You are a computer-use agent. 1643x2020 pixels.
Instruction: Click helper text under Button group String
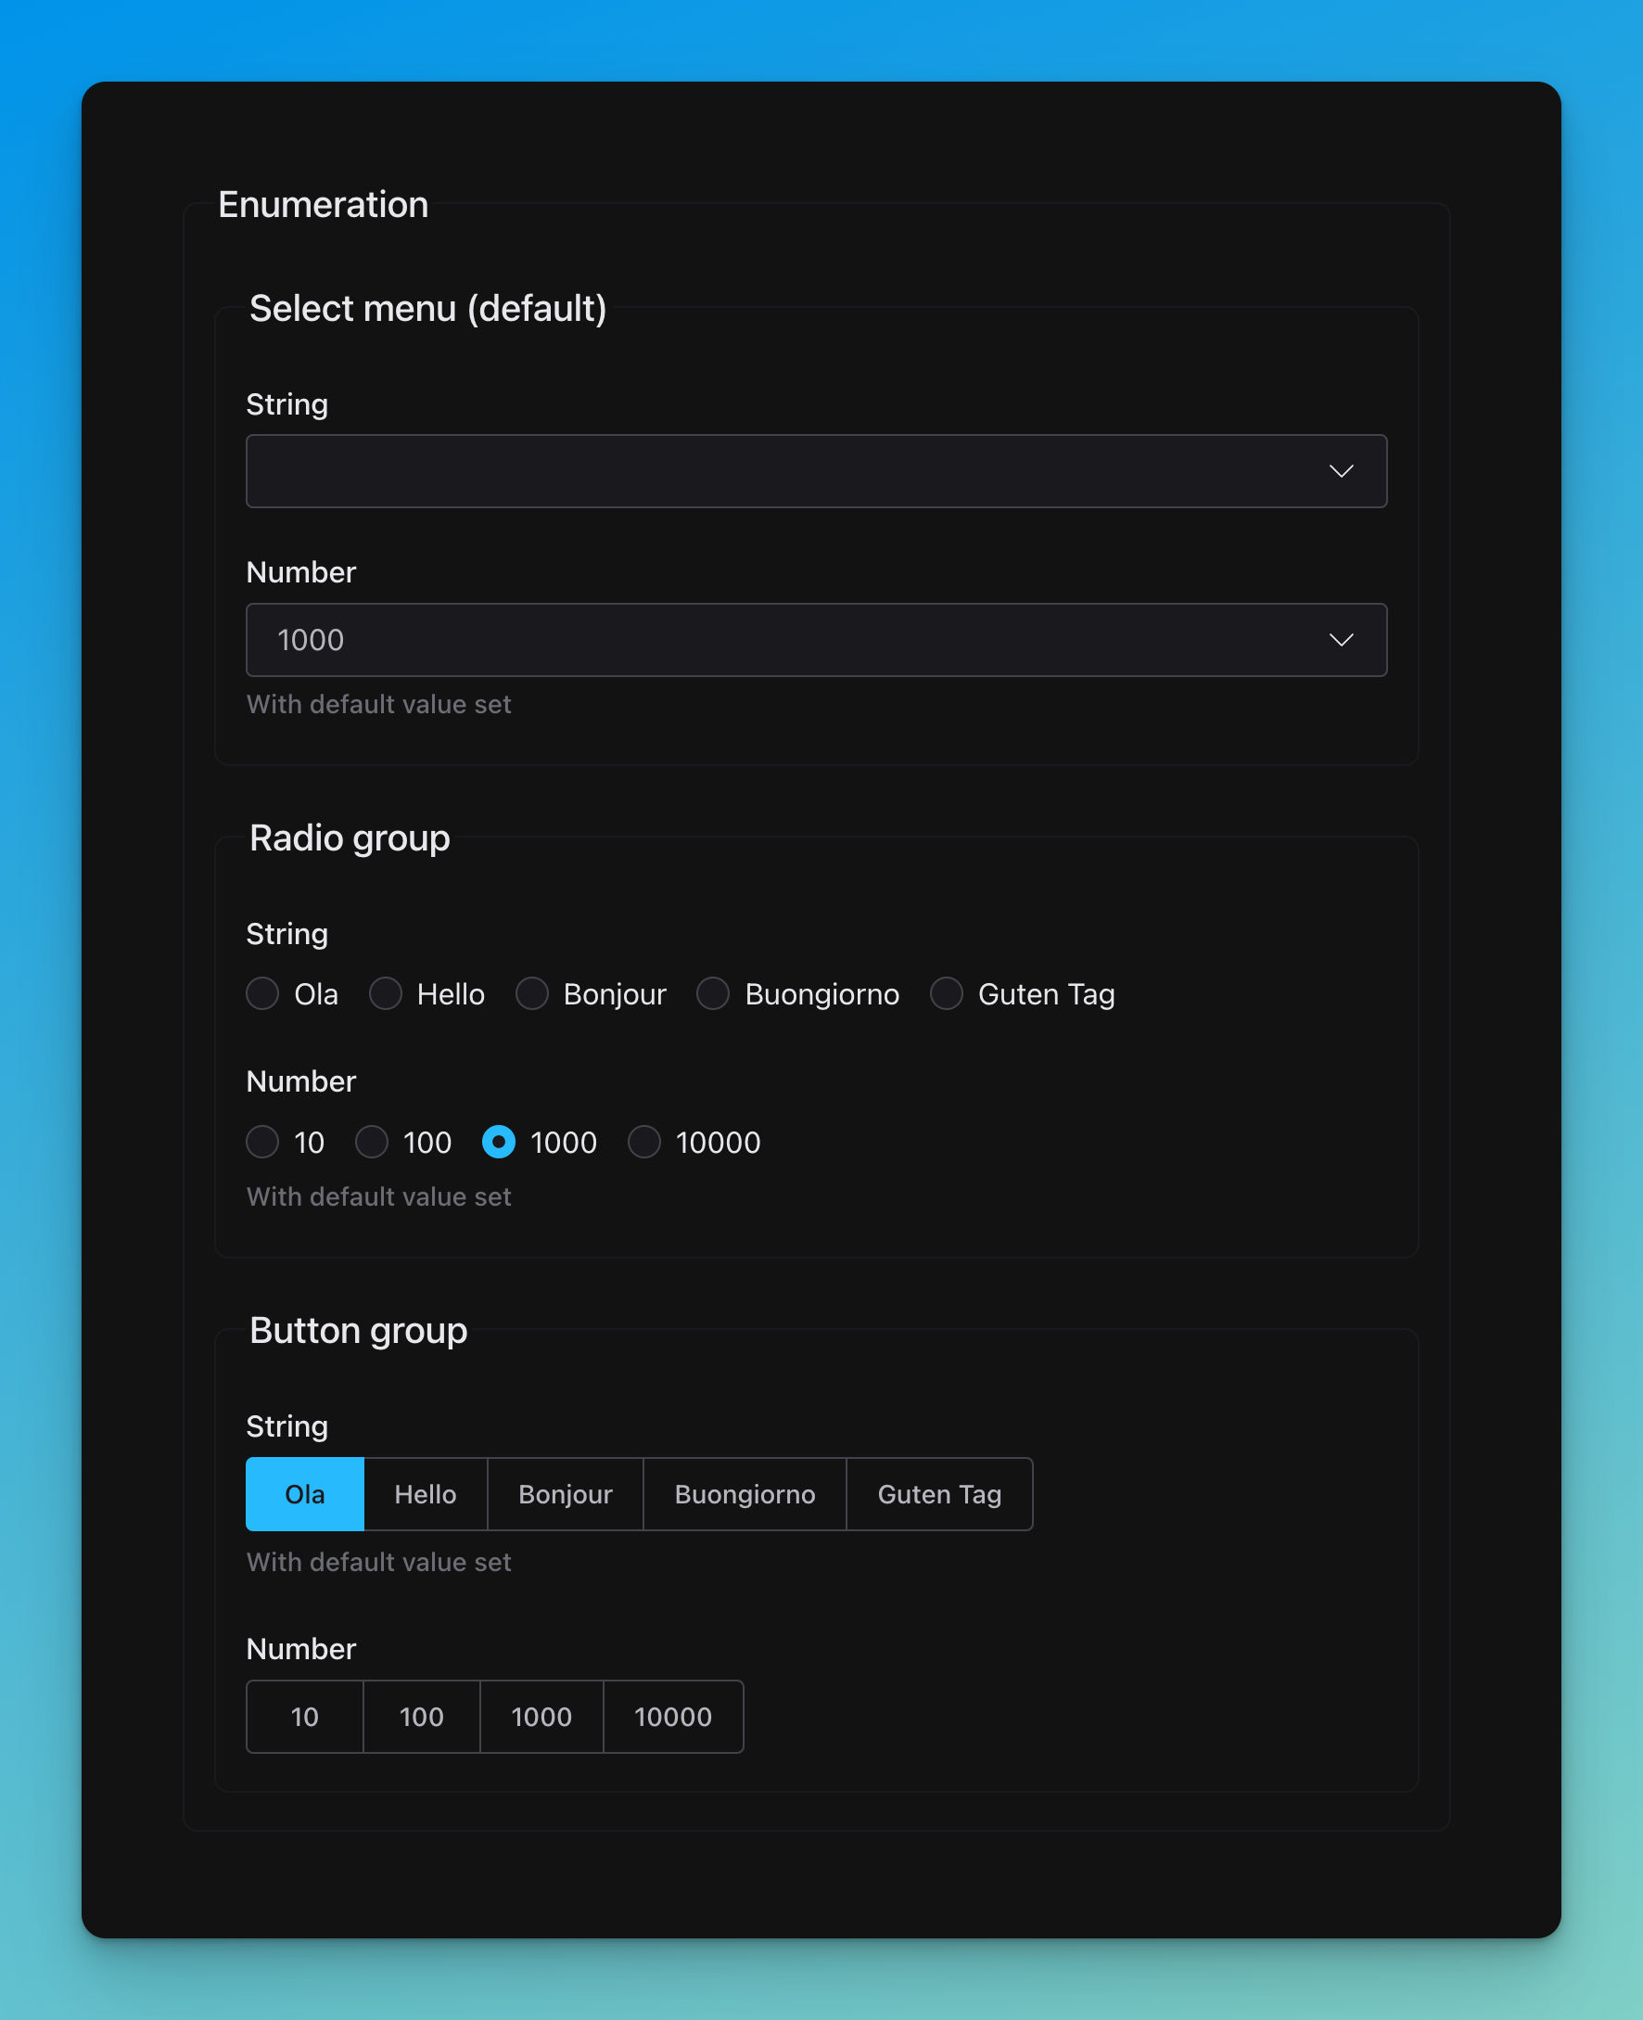[378, 1562]
